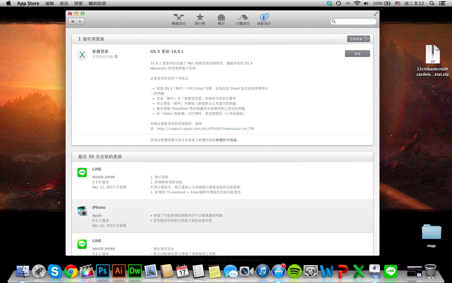Open the Purchased (已購項目) tag tab

(242, 19)
